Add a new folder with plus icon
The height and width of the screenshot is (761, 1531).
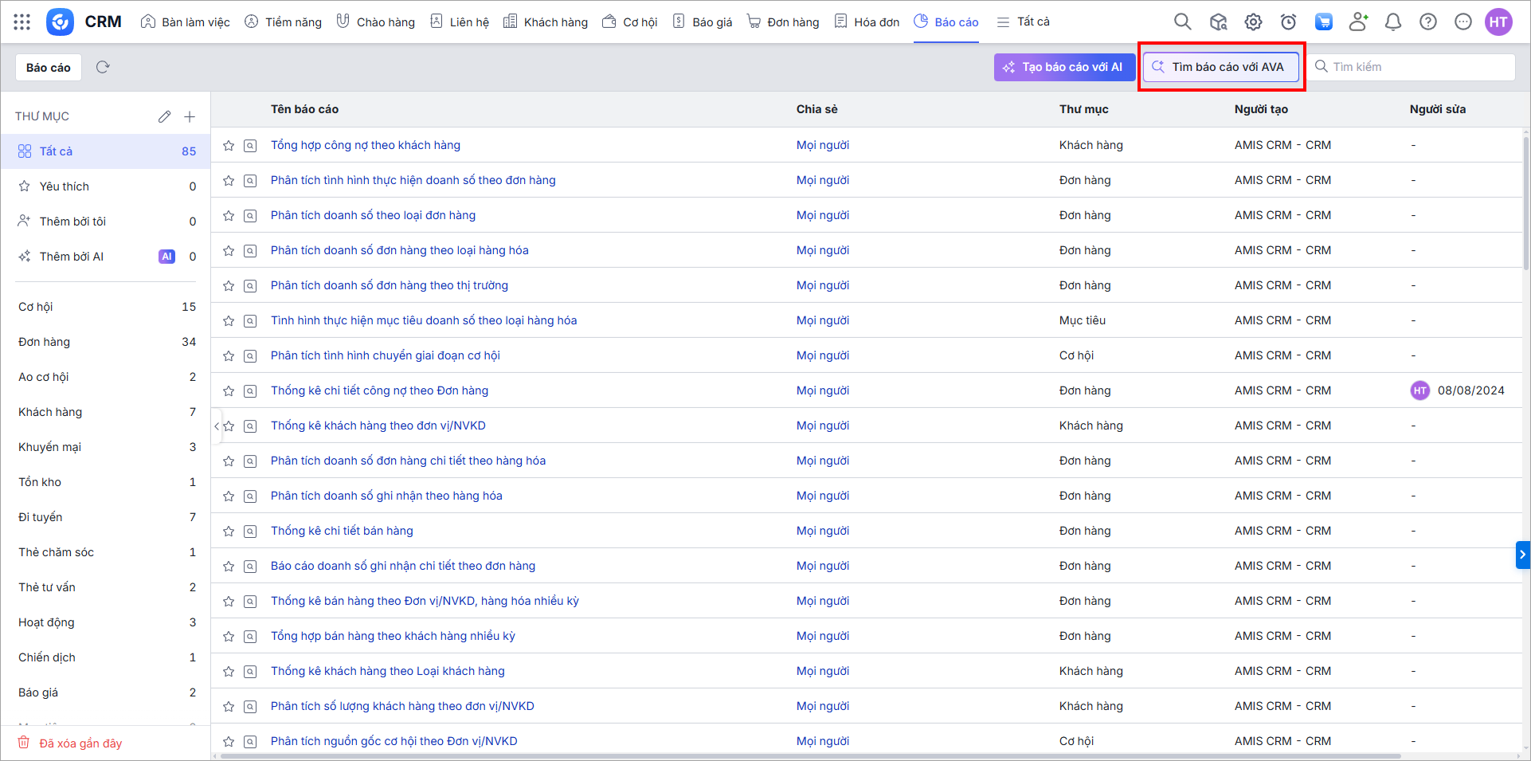[x=190, y=116]
